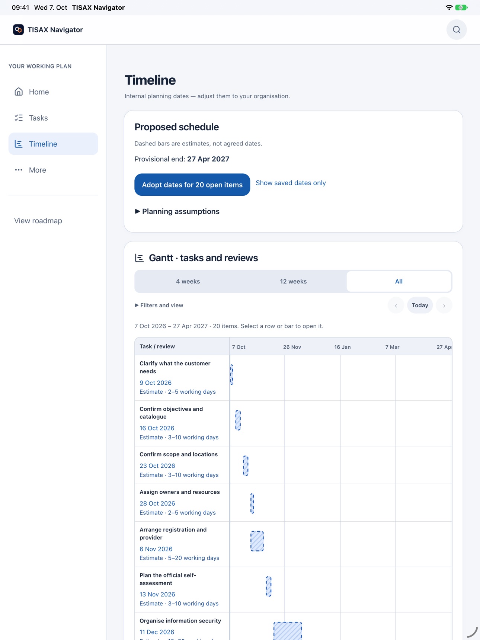Open the Plan the official self-assessment bar
Viewport: 480px width, 640px height.
(x=269, y=587)
